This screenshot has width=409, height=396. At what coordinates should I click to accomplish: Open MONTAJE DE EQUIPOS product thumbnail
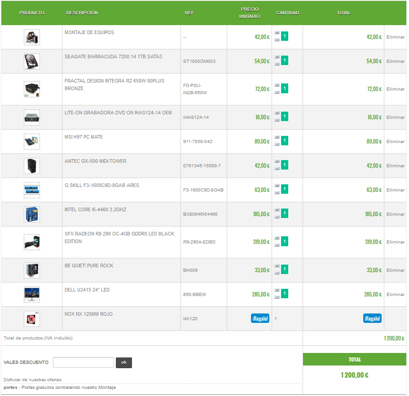click(x=32, y=37)
